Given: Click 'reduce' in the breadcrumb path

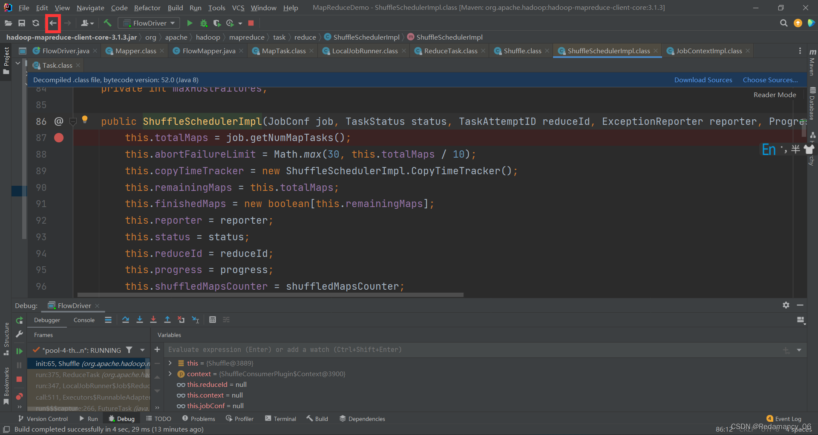Looking at the screenshot, I should (305, 37).
